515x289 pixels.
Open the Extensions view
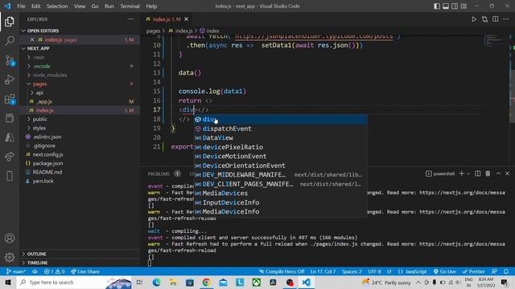tap(10, 99)
